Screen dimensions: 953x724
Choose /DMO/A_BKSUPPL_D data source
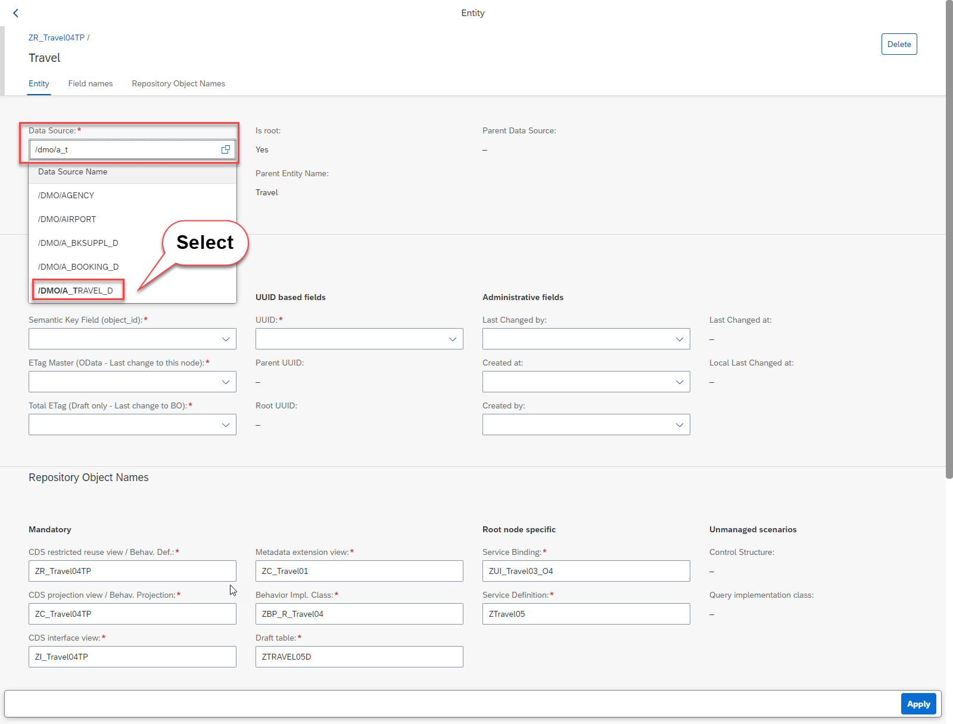pyautogui.click(x=133, y=243)
